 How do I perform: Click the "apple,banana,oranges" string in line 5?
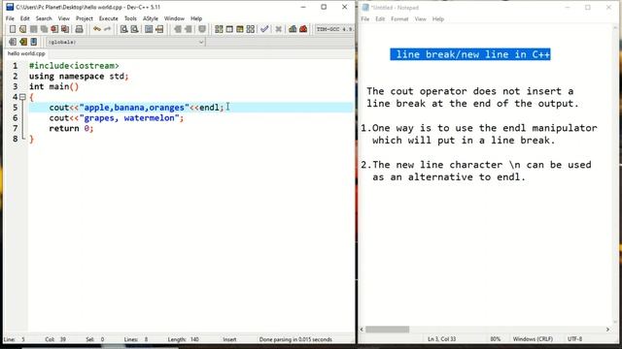(134, 108)
